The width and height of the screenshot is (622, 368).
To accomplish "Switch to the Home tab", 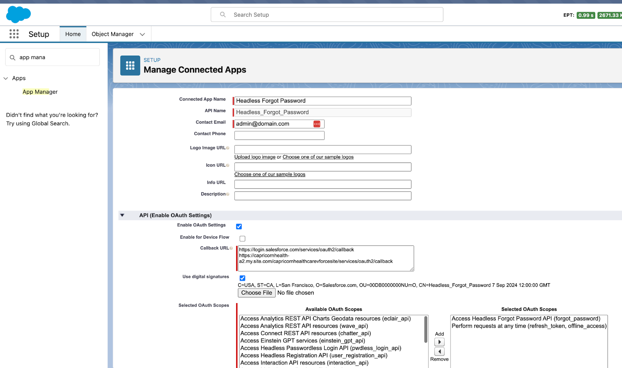I will (x=73, y=34).
